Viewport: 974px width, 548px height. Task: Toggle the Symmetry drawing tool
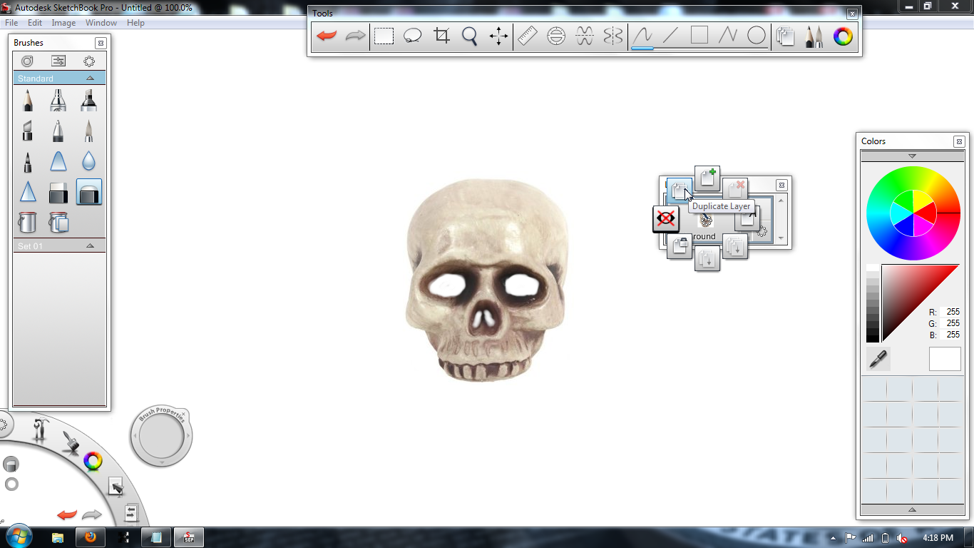point(613,36)
